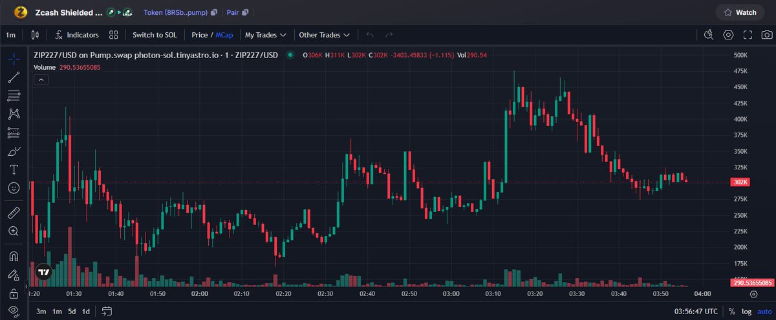
Task: Select the trend line drawing tool
Action: (x=14, y=78)
